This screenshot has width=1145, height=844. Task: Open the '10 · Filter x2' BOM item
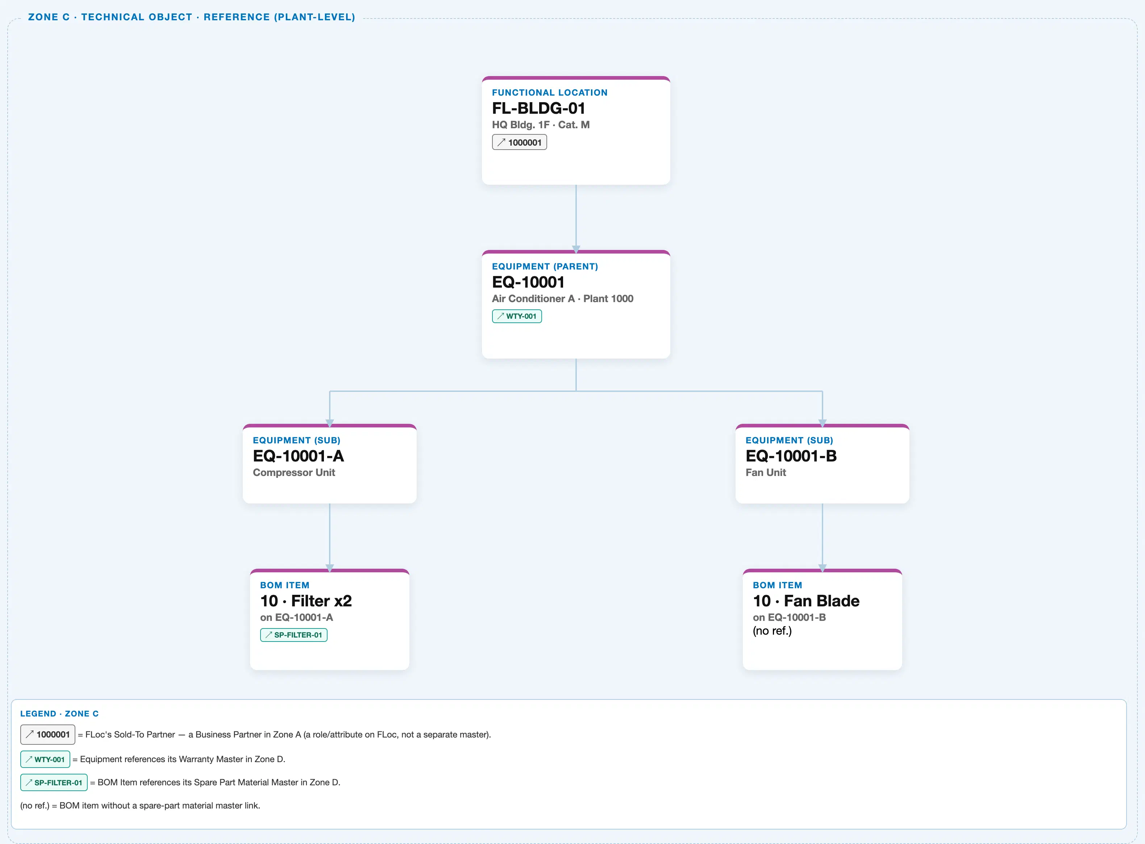click(x=306, y=601)
